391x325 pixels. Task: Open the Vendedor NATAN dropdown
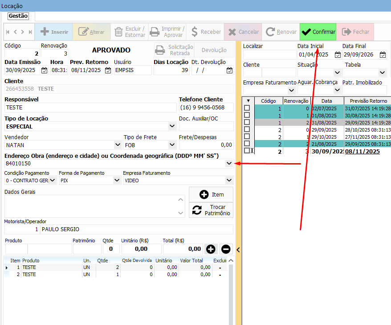click(x=118, y=144)
